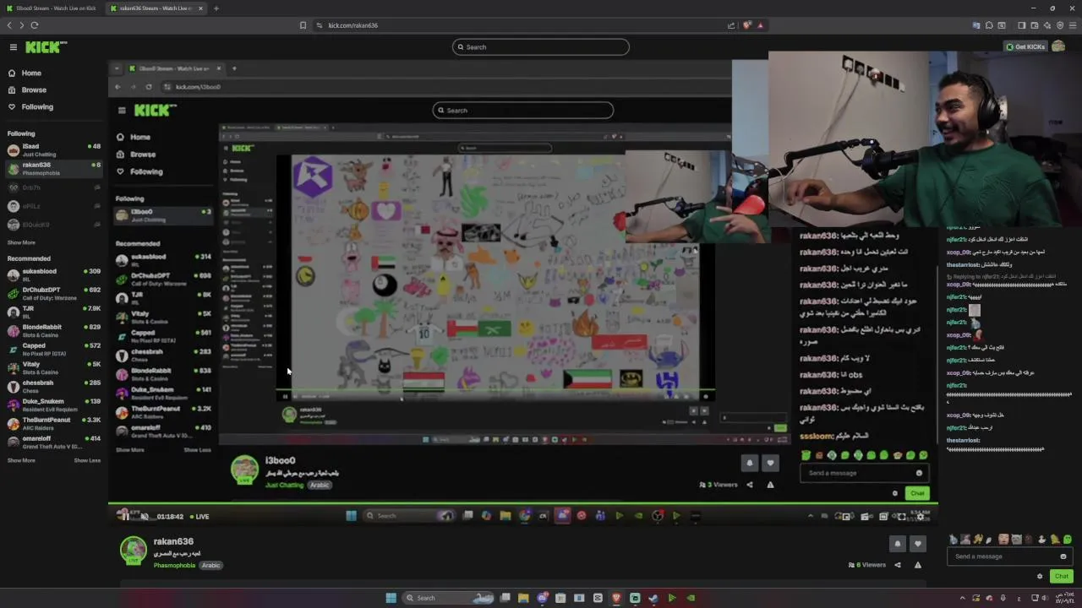Report the stream with the warning icon
This screenshot has height=608, width=1082.
tap(918, 565)
